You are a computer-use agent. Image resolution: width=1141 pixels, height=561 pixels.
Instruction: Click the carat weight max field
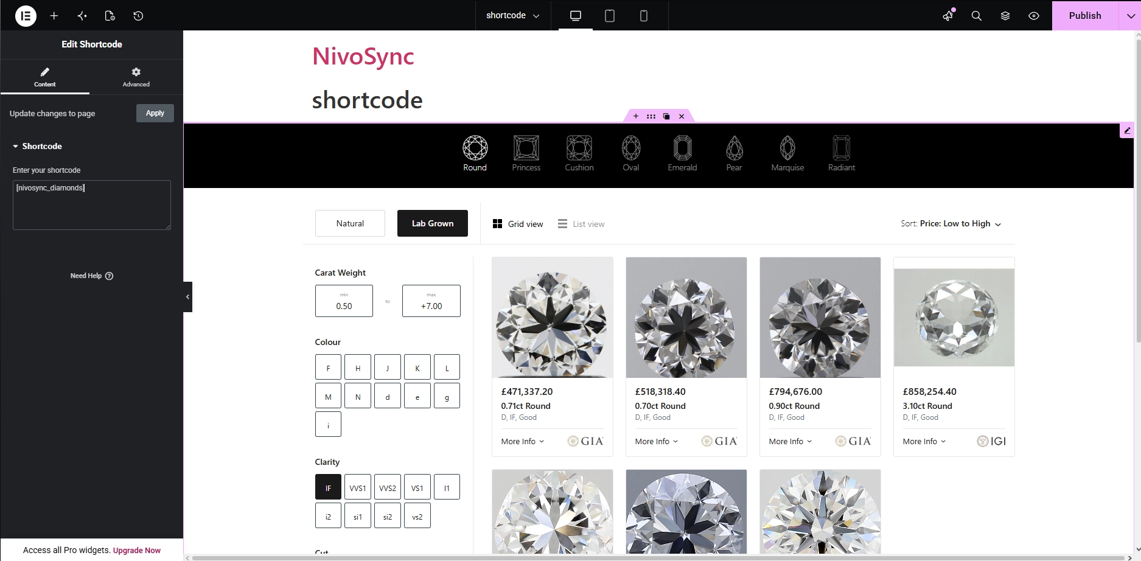click(431, 301)
